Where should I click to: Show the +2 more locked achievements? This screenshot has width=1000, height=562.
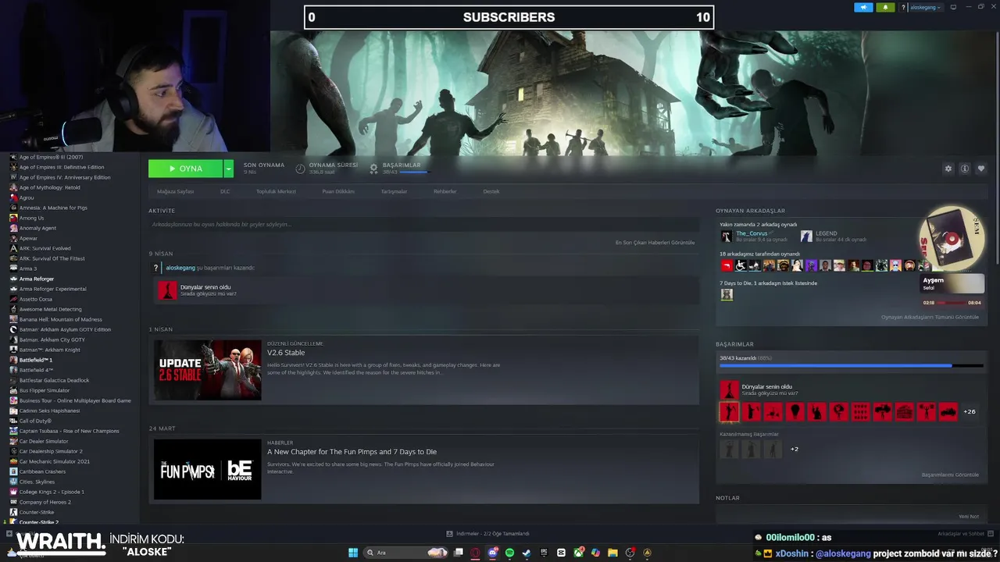coord(795,449)
